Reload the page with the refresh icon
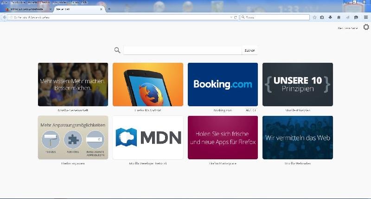The height and width of the screenshot is (199, 371). point(236,18)
